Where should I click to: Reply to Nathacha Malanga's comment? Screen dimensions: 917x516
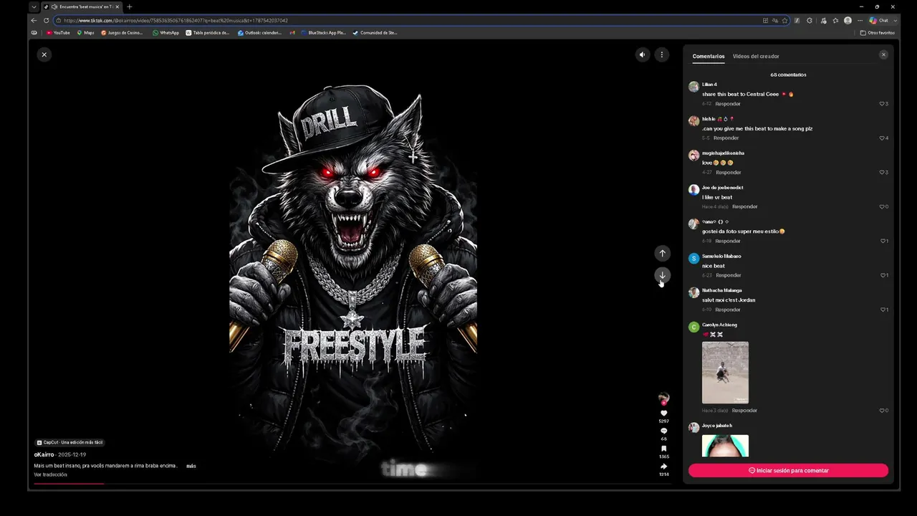[x=728, y=310]
